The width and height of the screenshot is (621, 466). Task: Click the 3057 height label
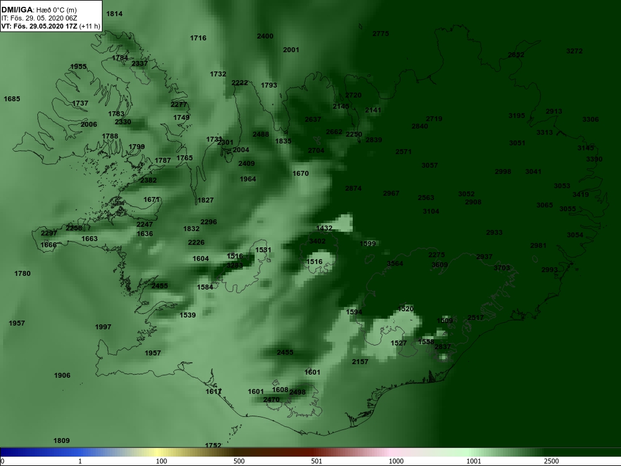[430, 165]
